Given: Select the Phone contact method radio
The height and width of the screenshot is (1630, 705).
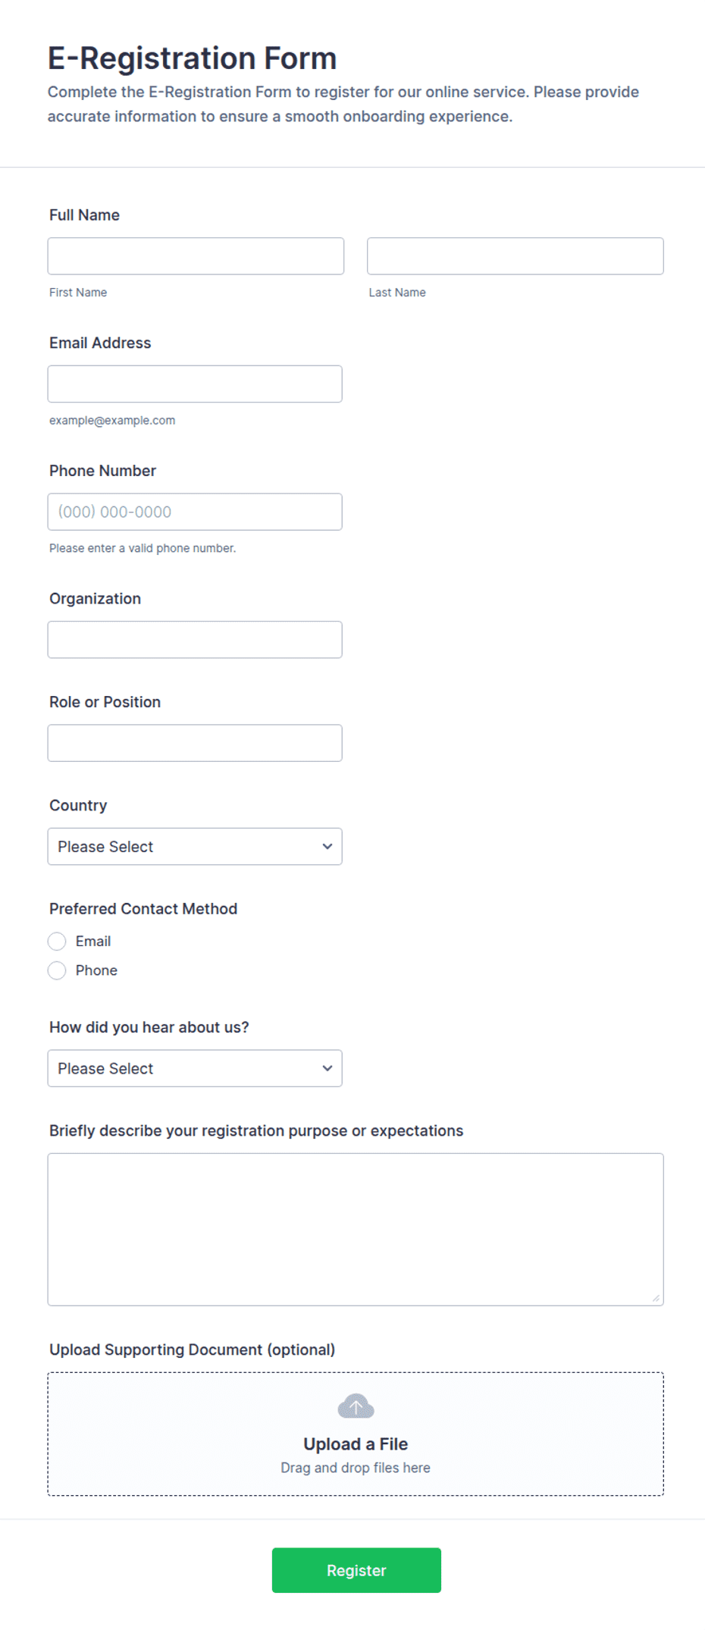Looking at the screenshot, I should coord(57,970).
